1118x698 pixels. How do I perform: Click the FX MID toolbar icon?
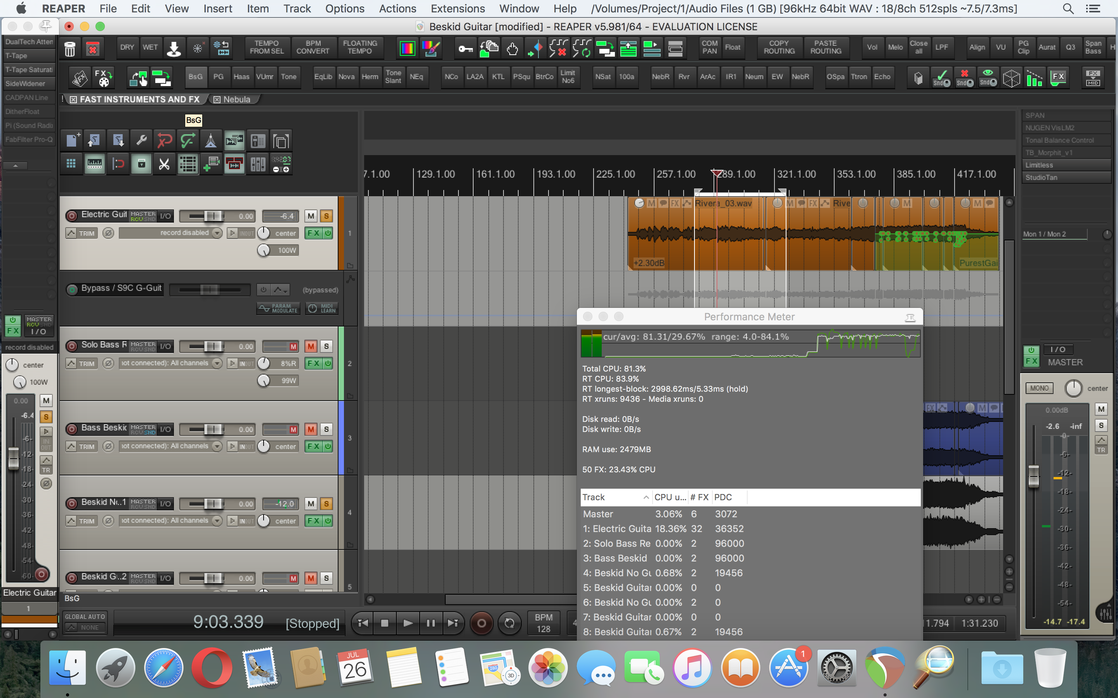(1093, 78)
